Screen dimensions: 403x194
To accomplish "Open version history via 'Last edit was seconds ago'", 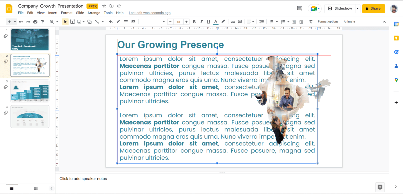I will [150, 13].
